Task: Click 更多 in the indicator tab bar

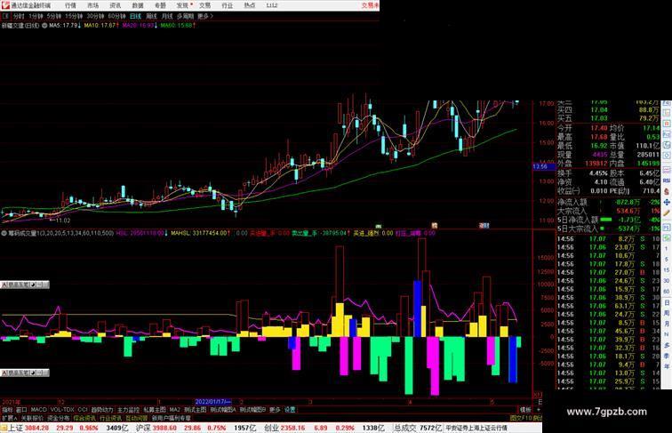Action: tap(275, 410)
